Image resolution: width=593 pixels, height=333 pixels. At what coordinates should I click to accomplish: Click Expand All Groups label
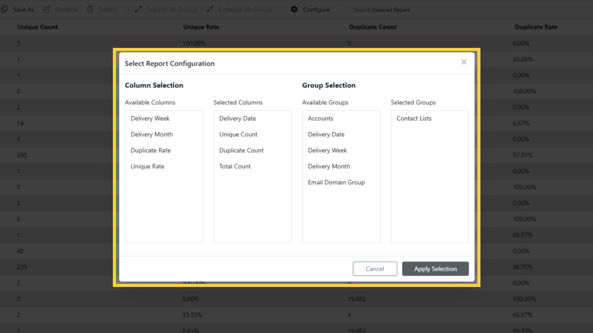[x=172, y=10]
